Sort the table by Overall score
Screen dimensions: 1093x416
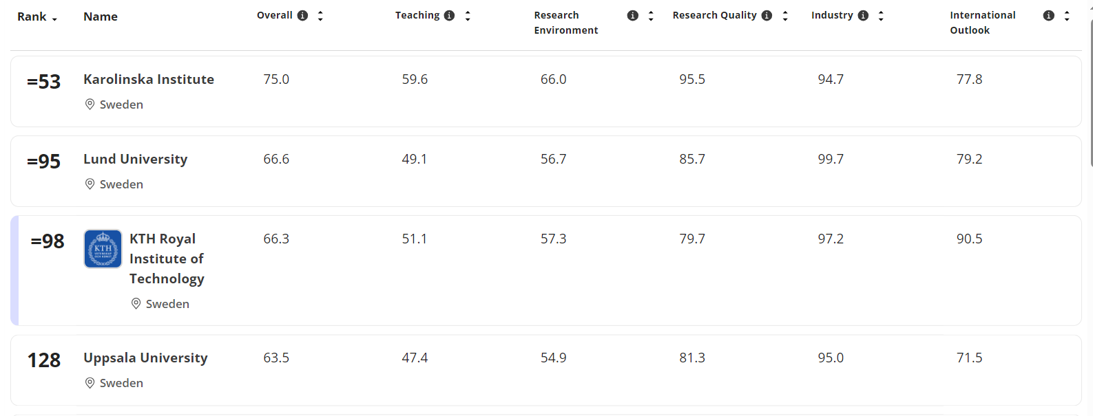(x=320, y=16)
